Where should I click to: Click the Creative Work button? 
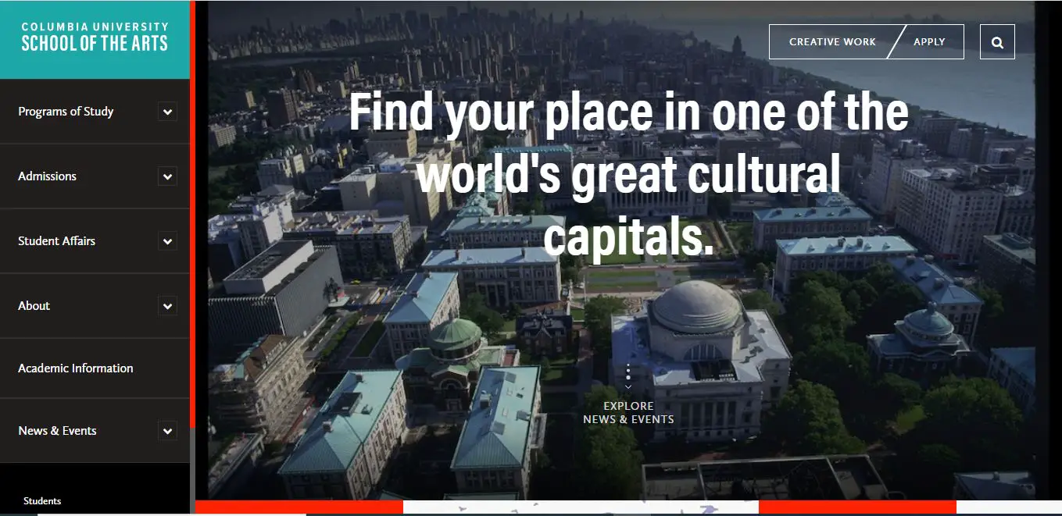[x=831, y=41]
